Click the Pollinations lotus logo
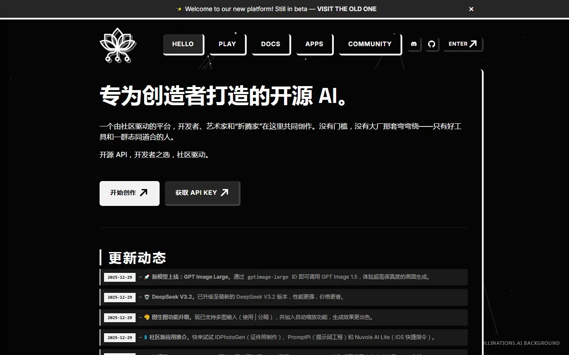 [x=117, y=45]
